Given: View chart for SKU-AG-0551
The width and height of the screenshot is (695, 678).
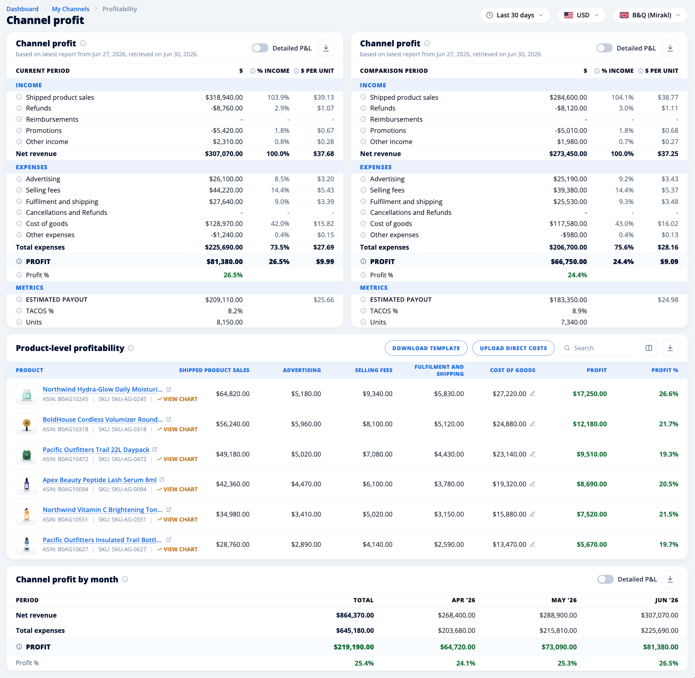Looking at the screenshot, I should (x=177, y=520).
